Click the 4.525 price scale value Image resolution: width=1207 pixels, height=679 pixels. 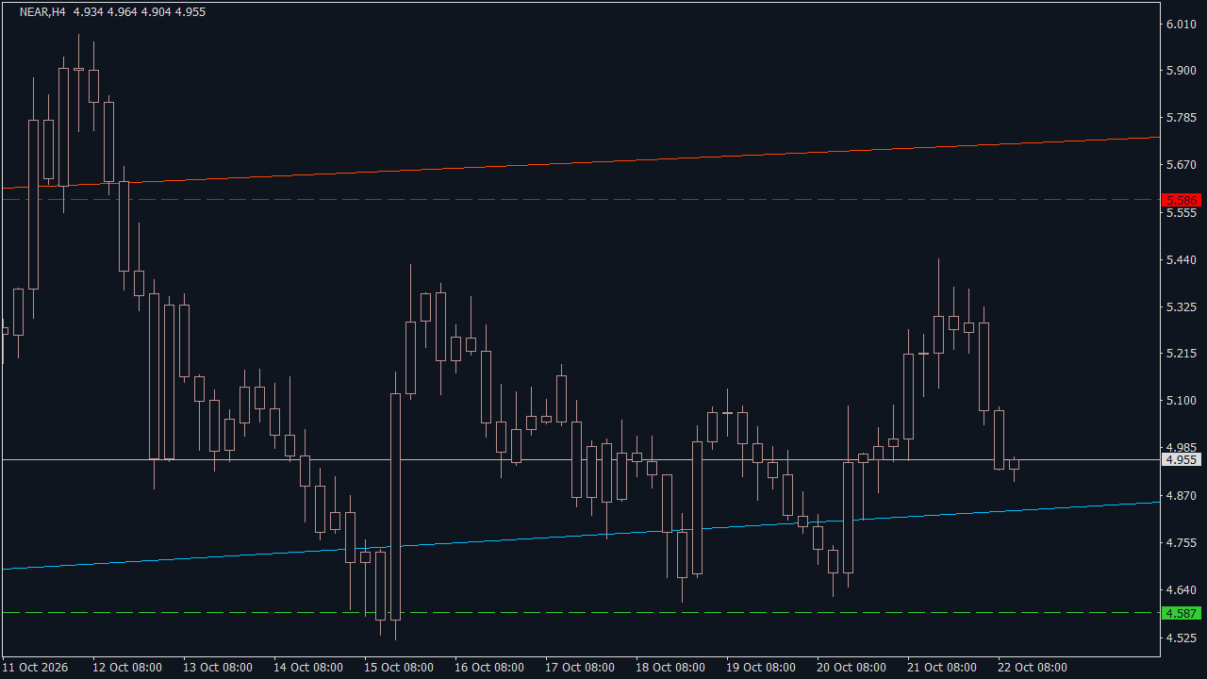1182,638
